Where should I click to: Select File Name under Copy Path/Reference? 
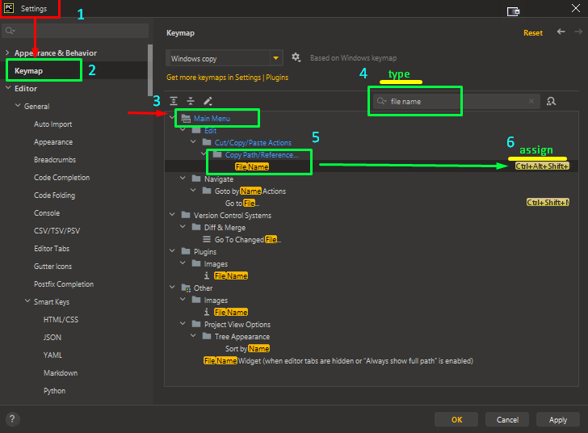[252, 166]
